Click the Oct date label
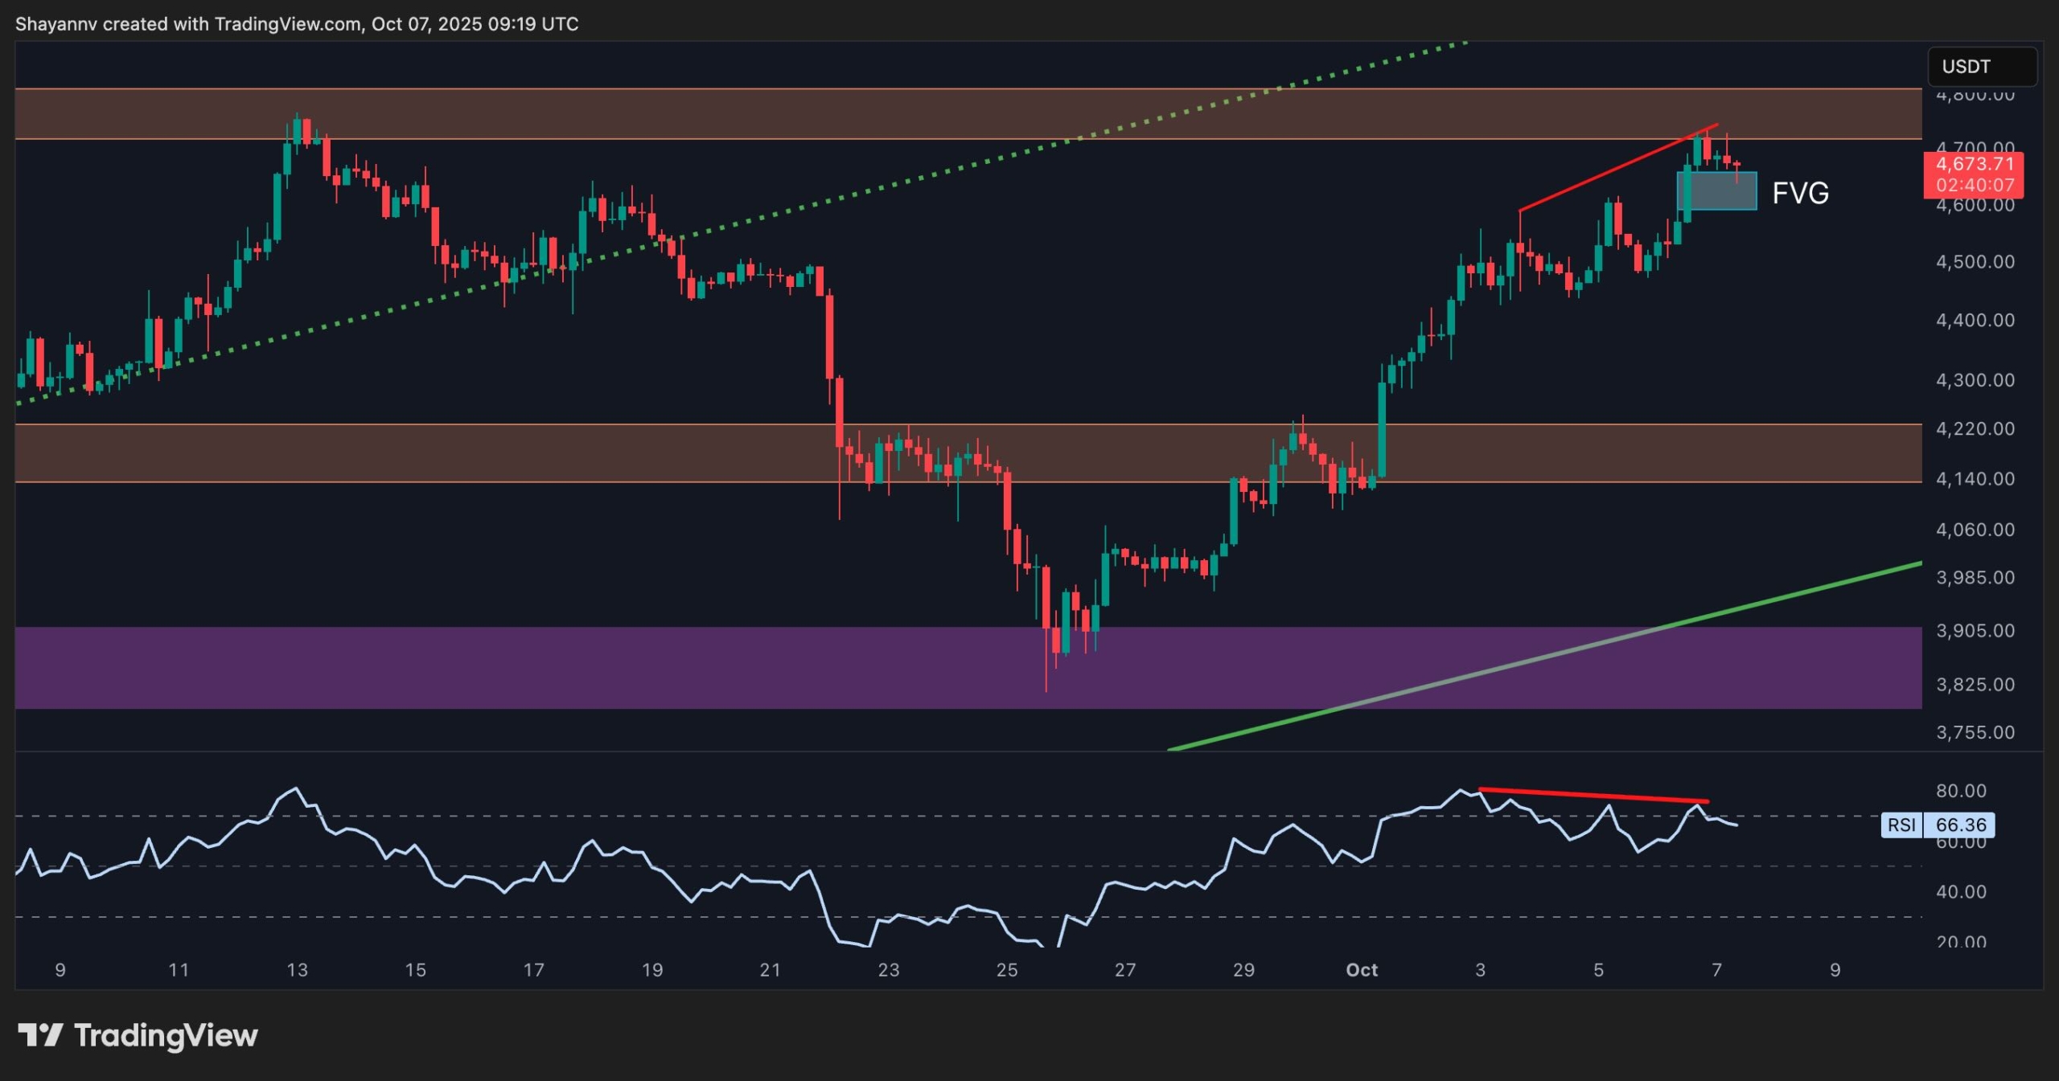 1362,970
